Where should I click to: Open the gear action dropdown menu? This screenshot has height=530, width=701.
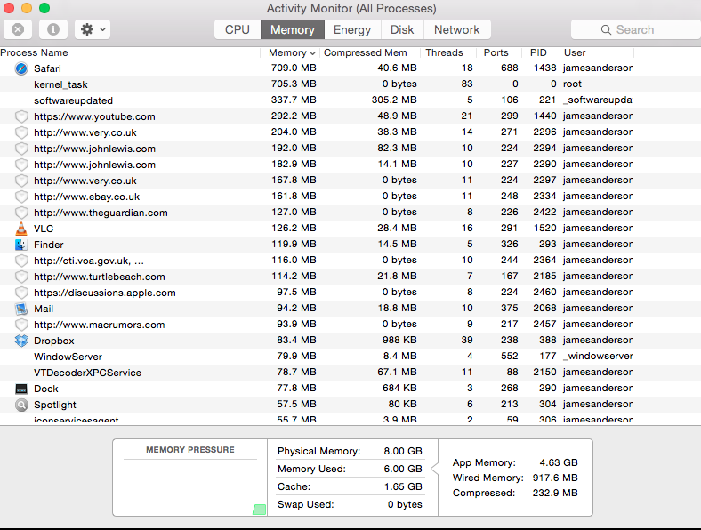(x=93, y=29)
